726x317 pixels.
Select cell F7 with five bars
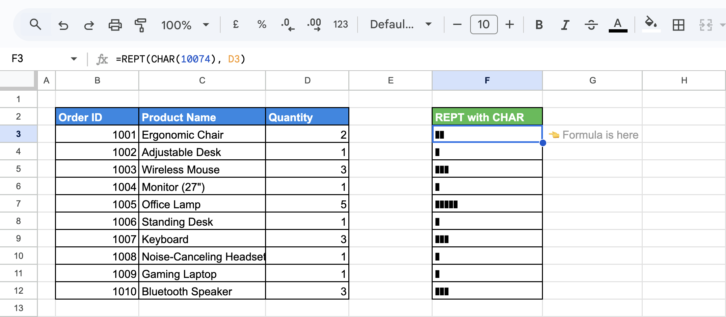(487, 204)
